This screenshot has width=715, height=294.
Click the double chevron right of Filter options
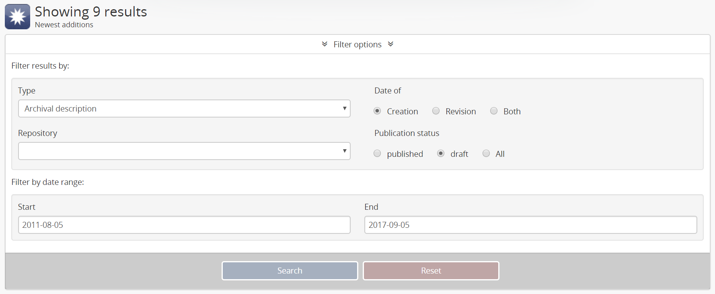(390, 44)
